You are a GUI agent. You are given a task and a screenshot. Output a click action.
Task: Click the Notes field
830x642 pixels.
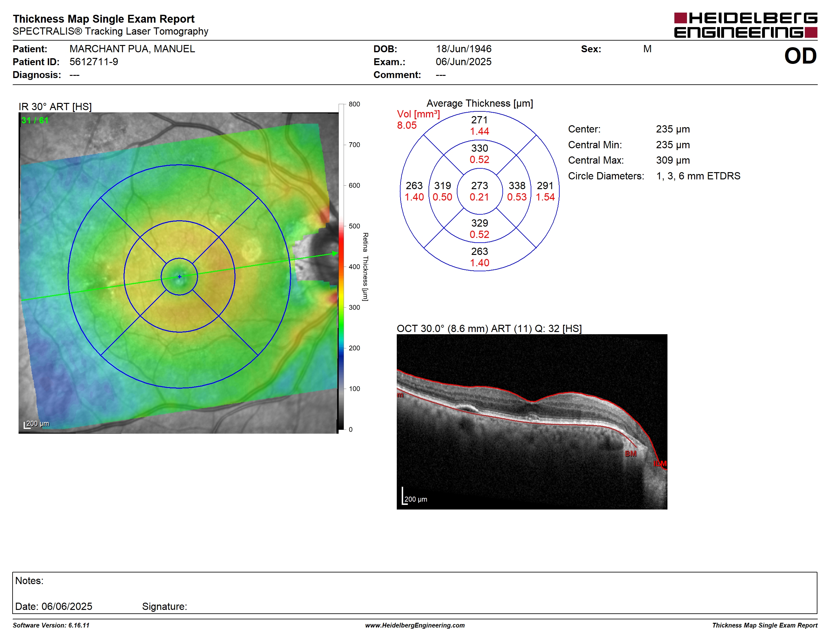pyautogui.click(x=415, y=593)
